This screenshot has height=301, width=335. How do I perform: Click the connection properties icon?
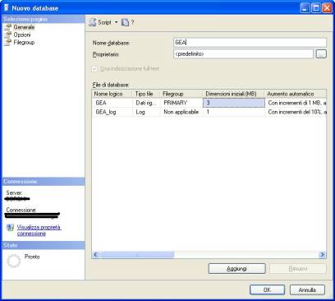[x=10, y=228]
